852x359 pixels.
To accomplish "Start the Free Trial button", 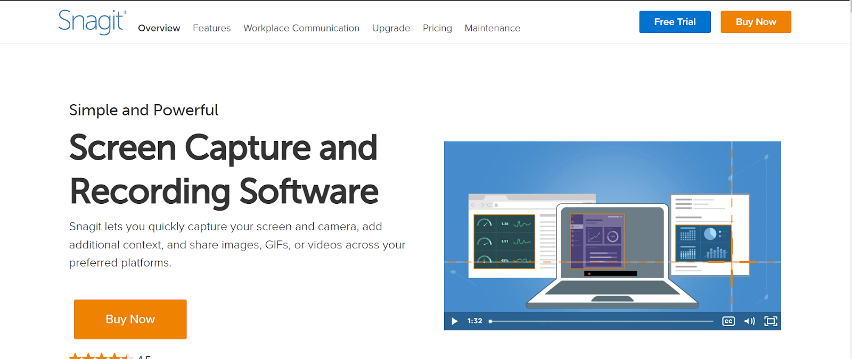I will 675,22.
